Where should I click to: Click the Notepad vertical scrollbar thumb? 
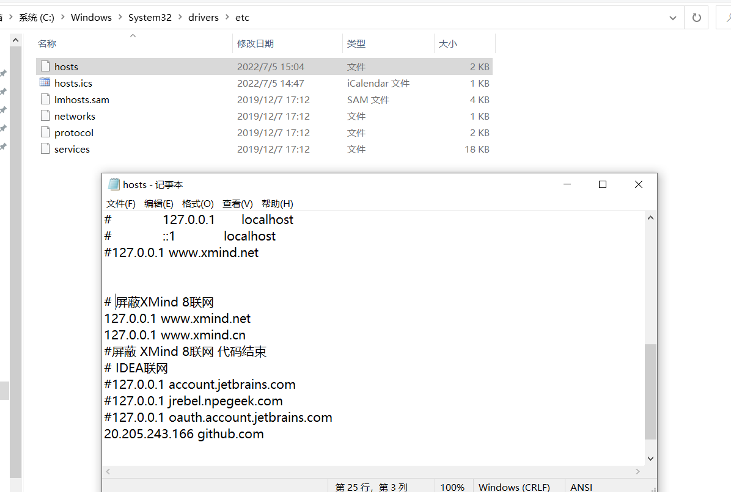tap(650, 391)
